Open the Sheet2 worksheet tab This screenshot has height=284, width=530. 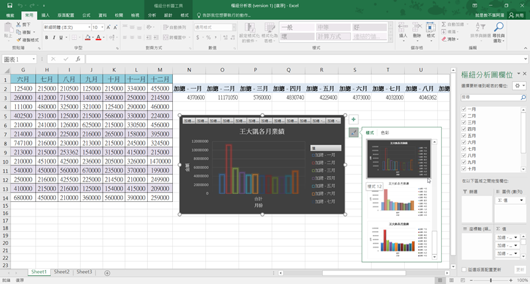click(62, 272)
